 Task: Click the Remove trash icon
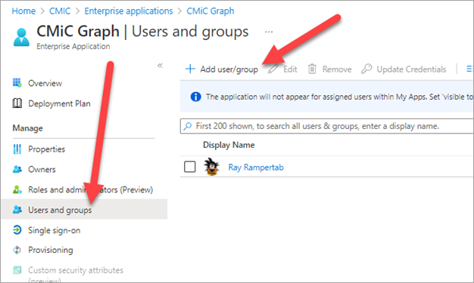(312, 69)
